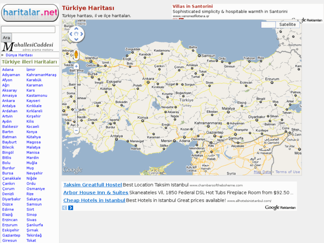Open the Eskişehir map link in list
Screen dimensions: 324x243
tap(11, 230)
